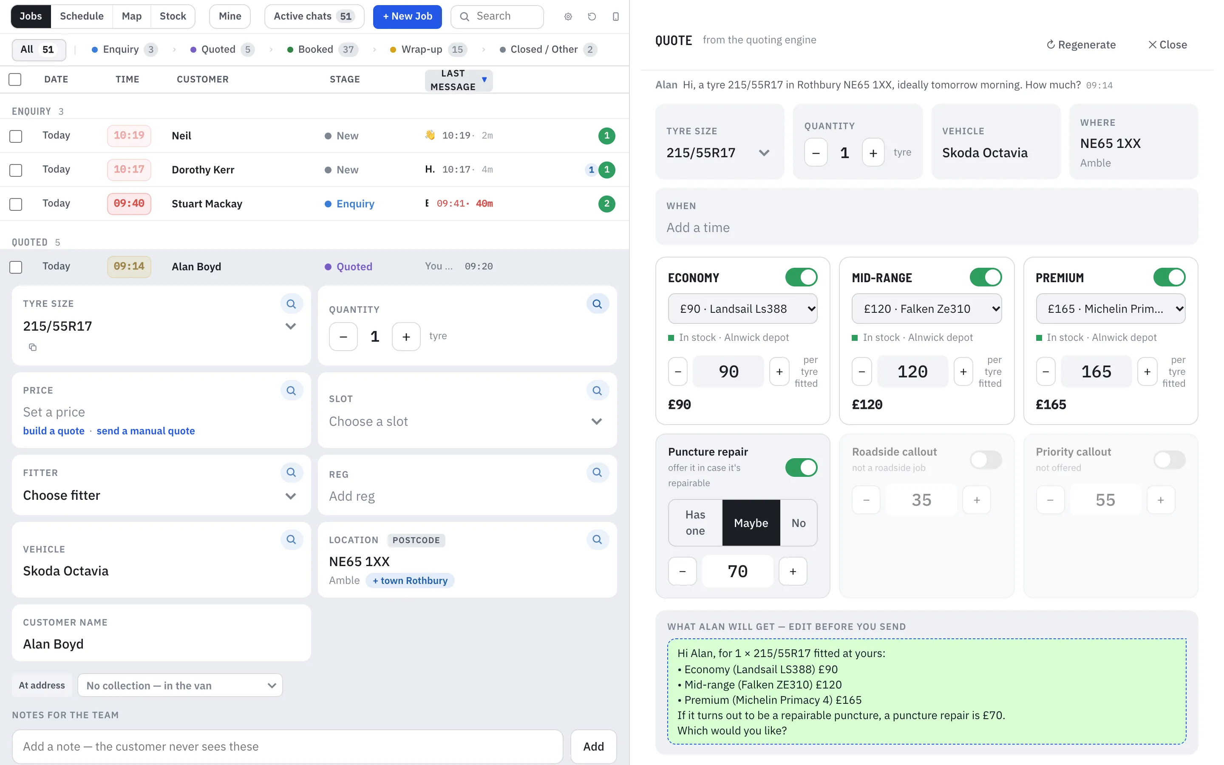1224x765 pixels.
Task: Filter by the Booked stage
Action: click(323, 49)
